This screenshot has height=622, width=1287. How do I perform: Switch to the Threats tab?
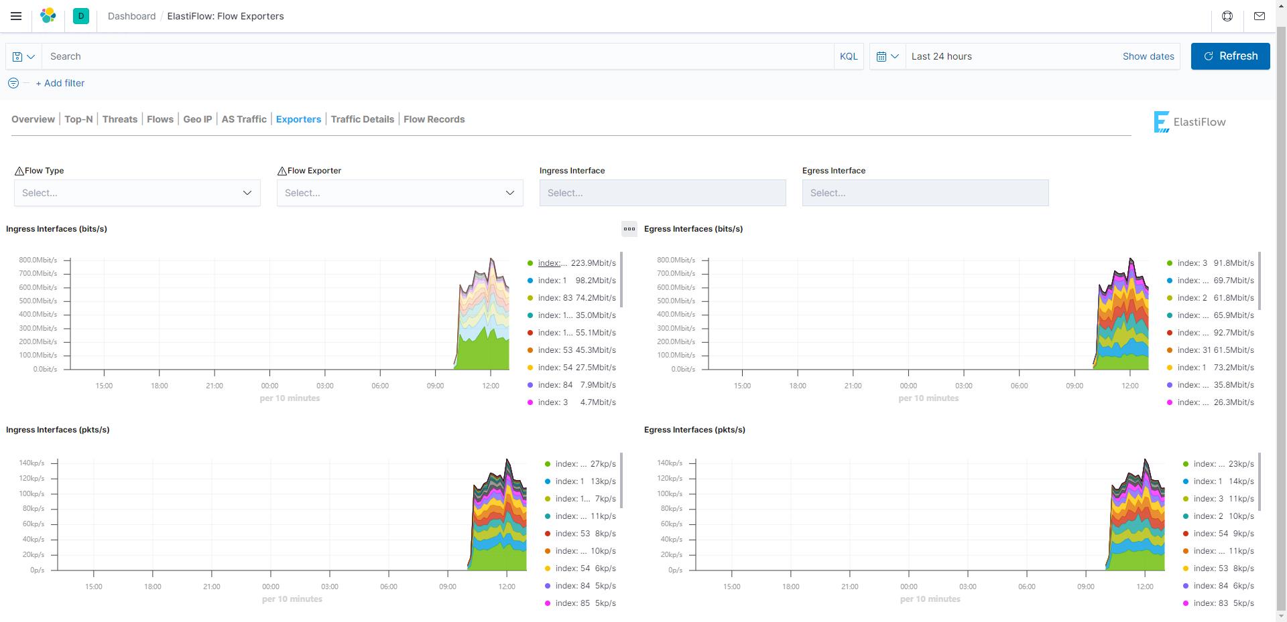(120, 119)
